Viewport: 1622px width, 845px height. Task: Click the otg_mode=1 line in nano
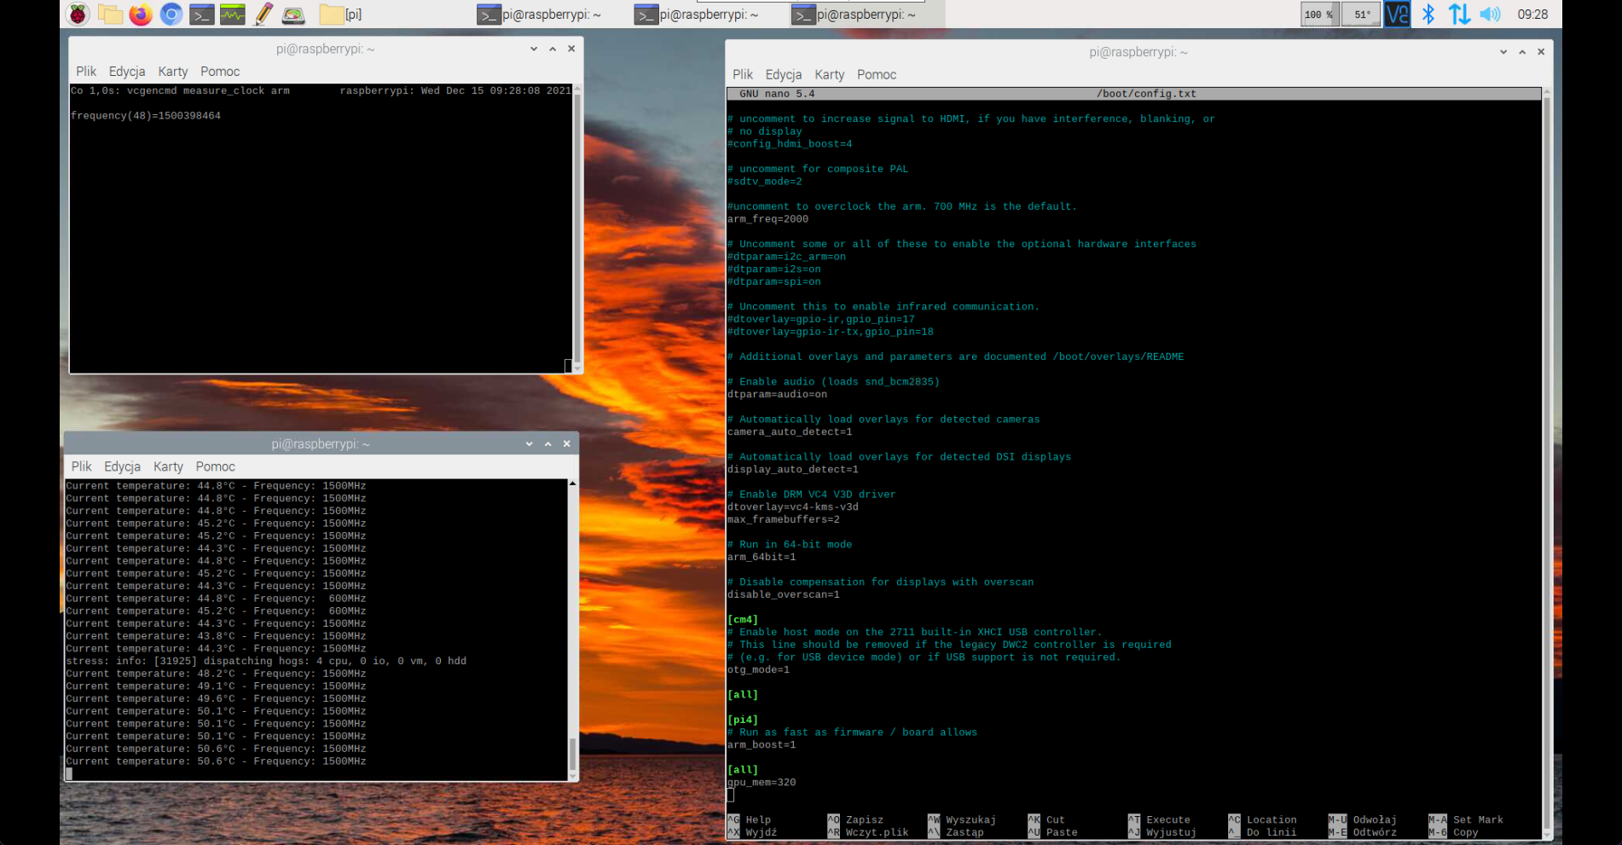click(x=758, y=670)
